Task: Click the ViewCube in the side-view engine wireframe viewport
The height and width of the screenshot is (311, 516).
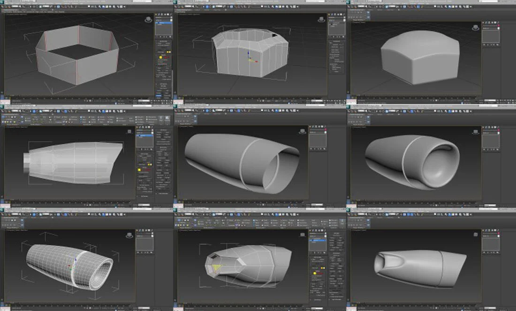Action: 129,131
